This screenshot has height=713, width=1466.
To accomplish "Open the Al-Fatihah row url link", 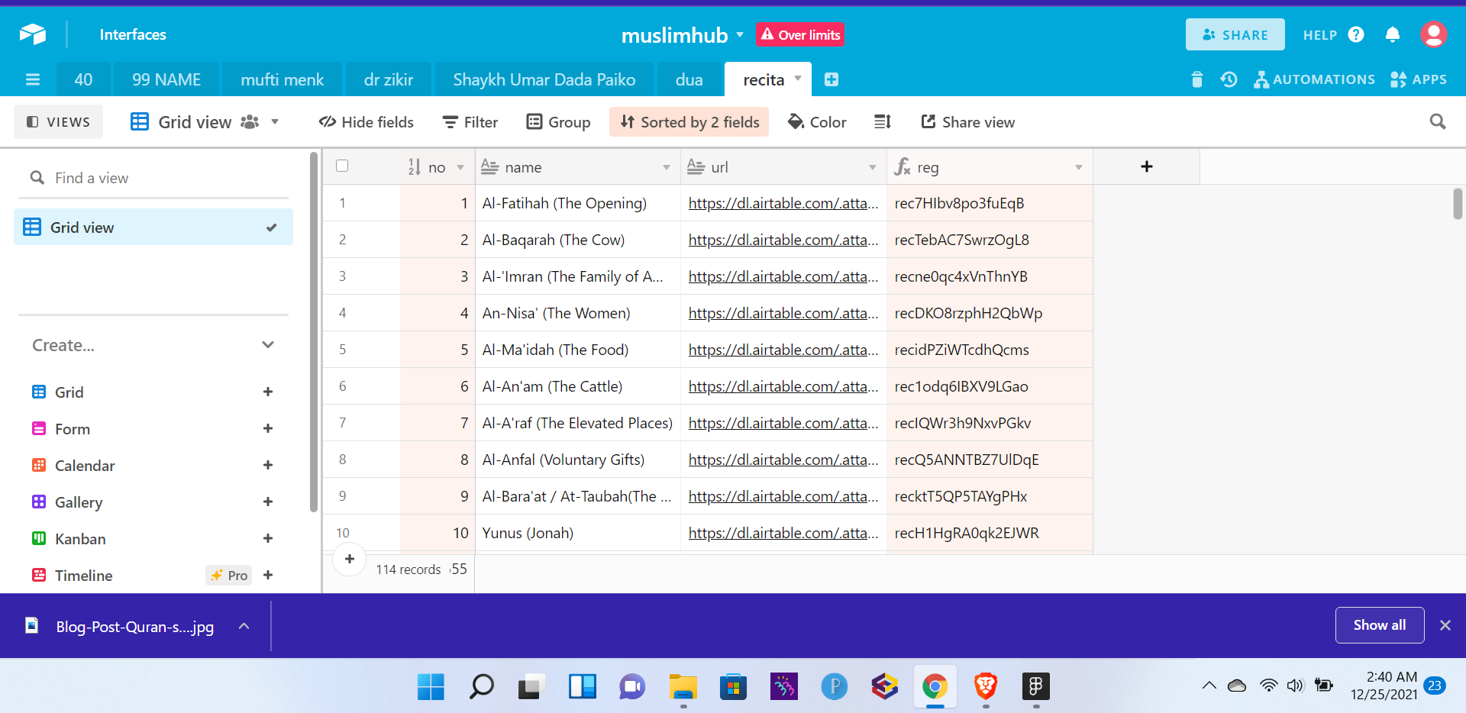I will click(x=783, y=203).
